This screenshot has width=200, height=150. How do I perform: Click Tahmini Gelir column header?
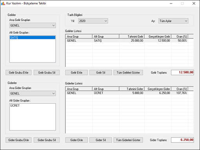pyautogui.click(x=132, y=37)
